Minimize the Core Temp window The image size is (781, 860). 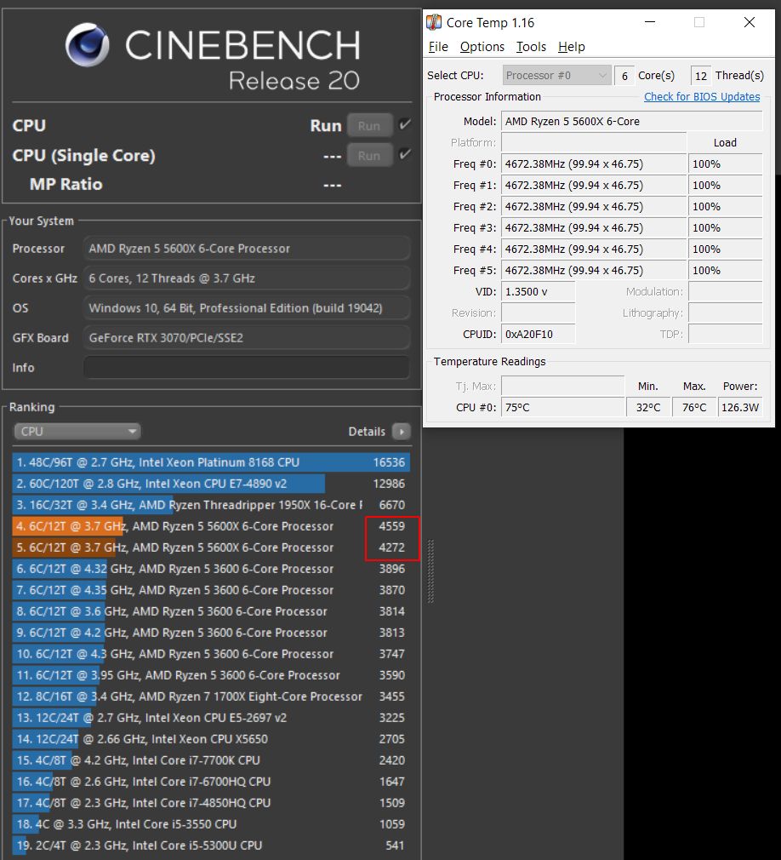(649, 22)
